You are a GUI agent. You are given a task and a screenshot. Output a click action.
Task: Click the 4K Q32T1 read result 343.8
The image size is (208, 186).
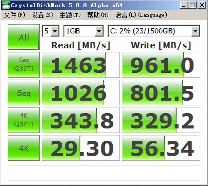[81, 120]
